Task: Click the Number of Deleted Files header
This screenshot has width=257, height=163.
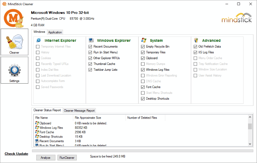Action: click(x=146, y=118)
